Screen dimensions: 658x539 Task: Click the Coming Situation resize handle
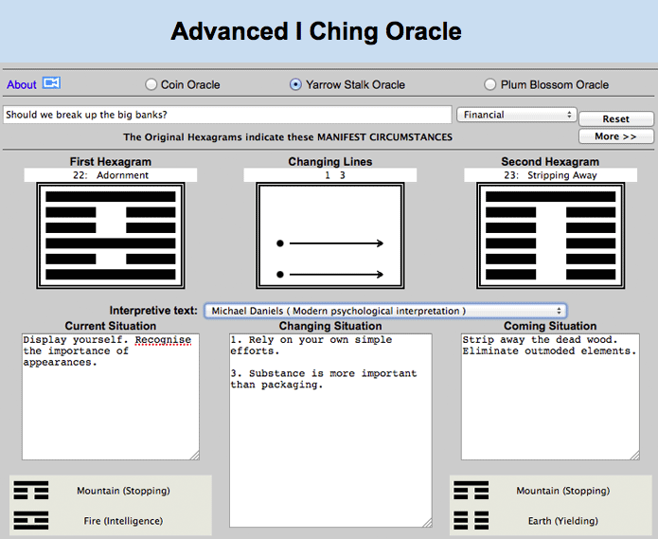click(x=635, y=456)
